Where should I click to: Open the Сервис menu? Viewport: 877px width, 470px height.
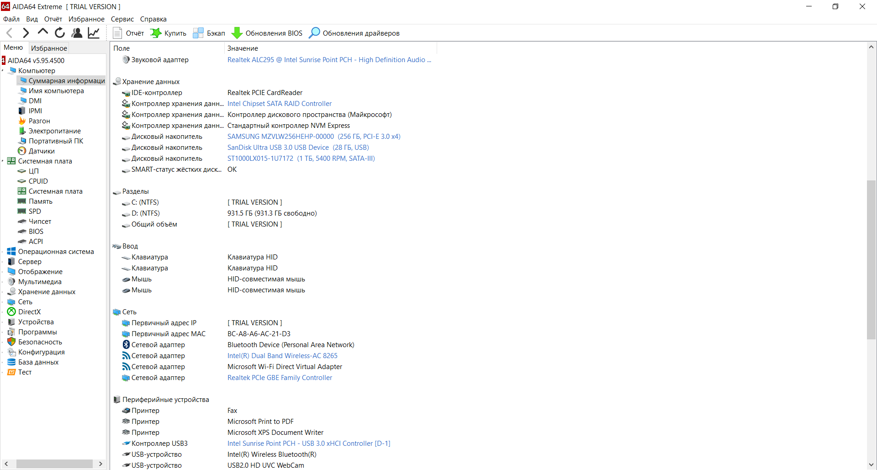[x=122, y=19]
